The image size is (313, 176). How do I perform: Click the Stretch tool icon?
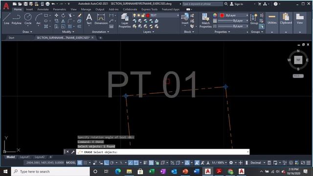coord(57,26)
